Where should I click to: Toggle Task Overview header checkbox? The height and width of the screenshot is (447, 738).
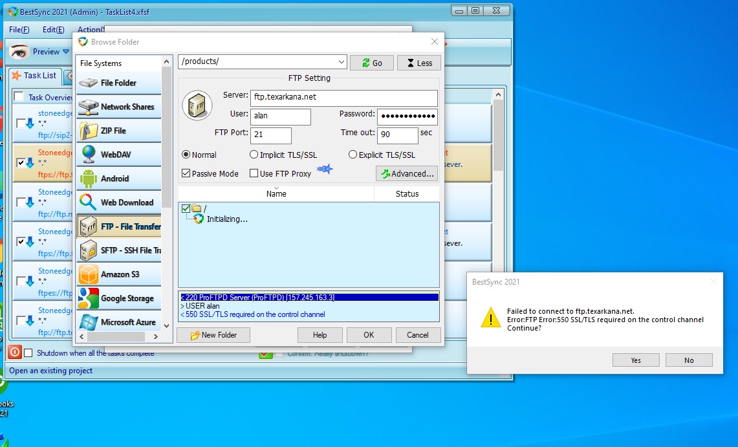pyautogui.click(x=19, y=97)
